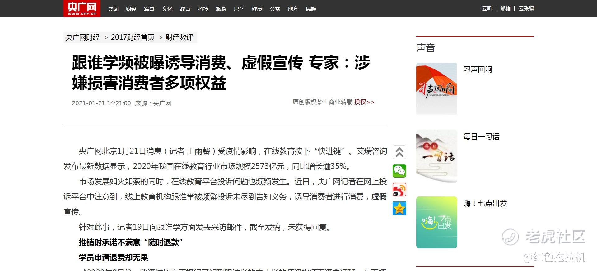Open 地方 in top navigation
The width and height of the screenshot is (597, 271).
pos(293,9)
